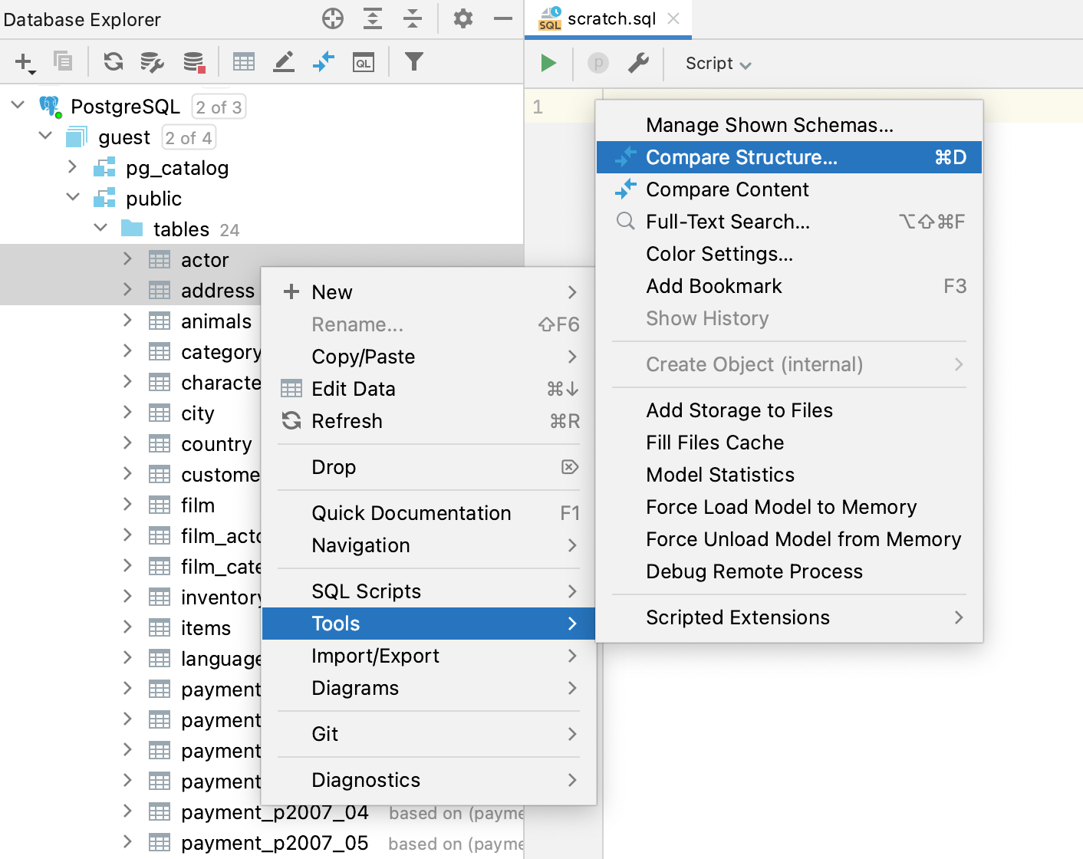Click the wrench icon in the editor toolbar
This screenshot has width=1083, height=859.
(639, 64)
